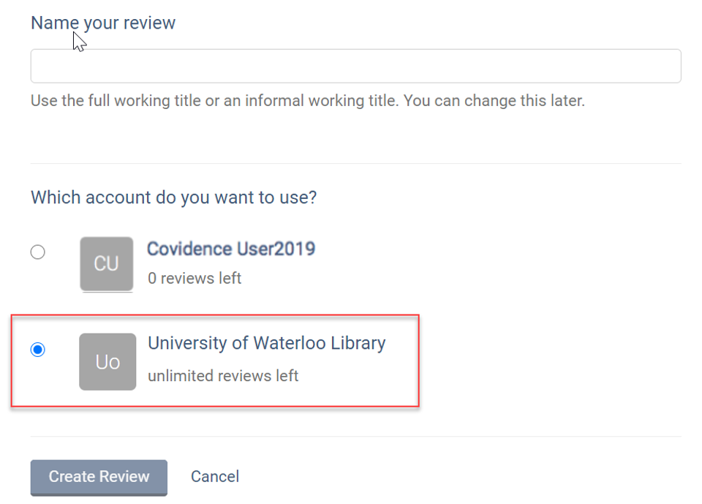The image size is (702, 504).
Task: Click the Cancel link
Action: tap(215, 477)
